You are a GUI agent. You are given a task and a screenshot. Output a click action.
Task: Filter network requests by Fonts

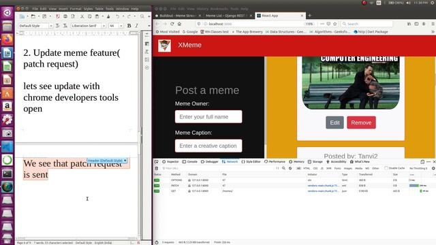click(x=338, y=168)
